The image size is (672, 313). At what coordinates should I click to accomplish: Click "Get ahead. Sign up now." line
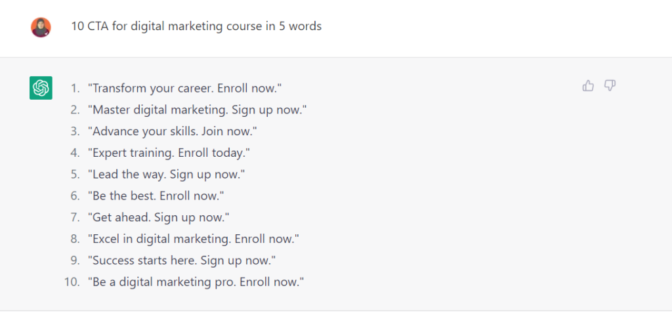tap(159, 217)
